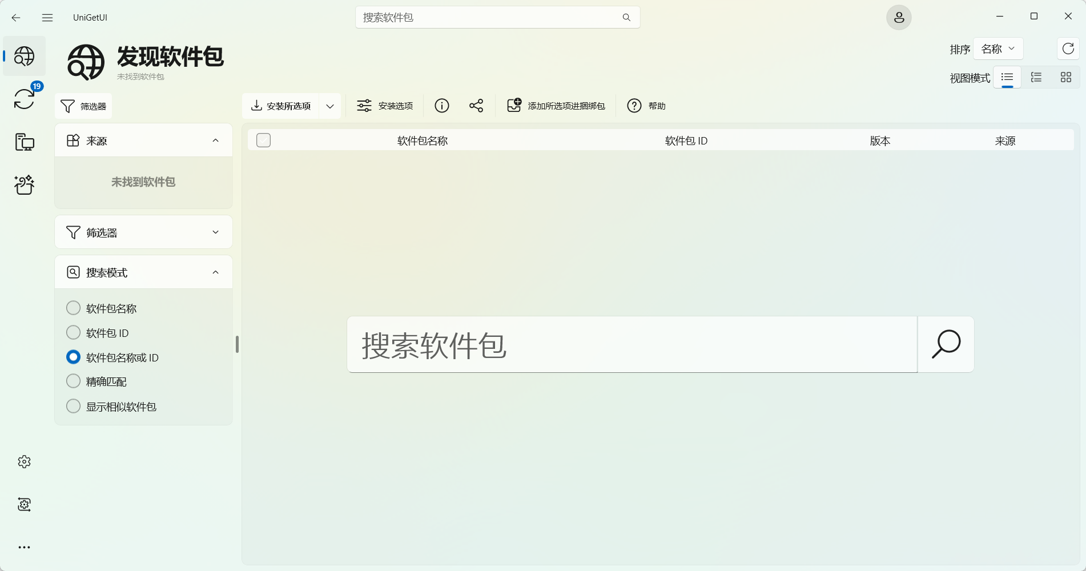Click the reload packages refresh icon
Viewport: 1086px width, 571px height.
(x=1068, y=49)
